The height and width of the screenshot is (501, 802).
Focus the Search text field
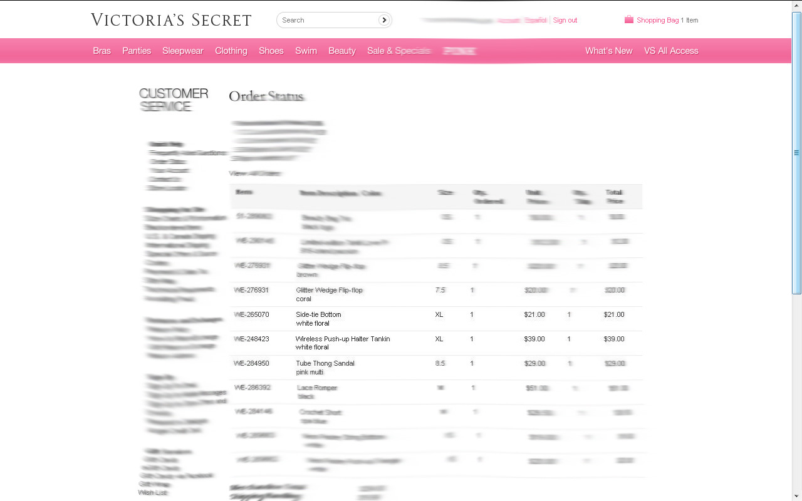328,20
